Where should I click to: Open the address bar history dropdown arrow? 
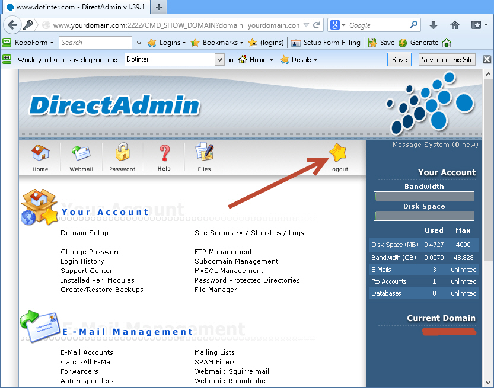pos(306,25)
